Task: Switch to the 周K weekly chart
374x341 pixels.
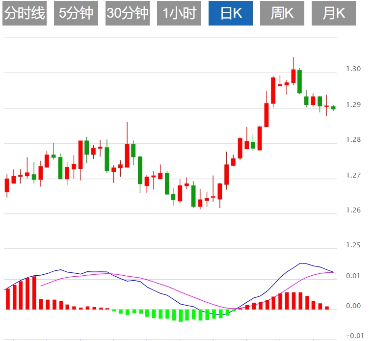Action: (x=282, y=13)
